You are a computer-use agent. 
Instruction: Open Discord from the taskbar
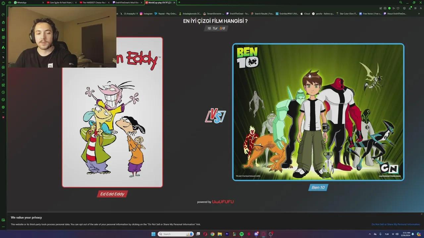(256, 234)
